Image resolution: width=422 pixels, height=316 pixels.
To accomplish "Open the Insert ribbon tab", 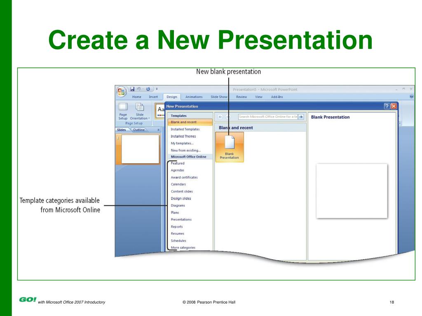I will point(153,97).
